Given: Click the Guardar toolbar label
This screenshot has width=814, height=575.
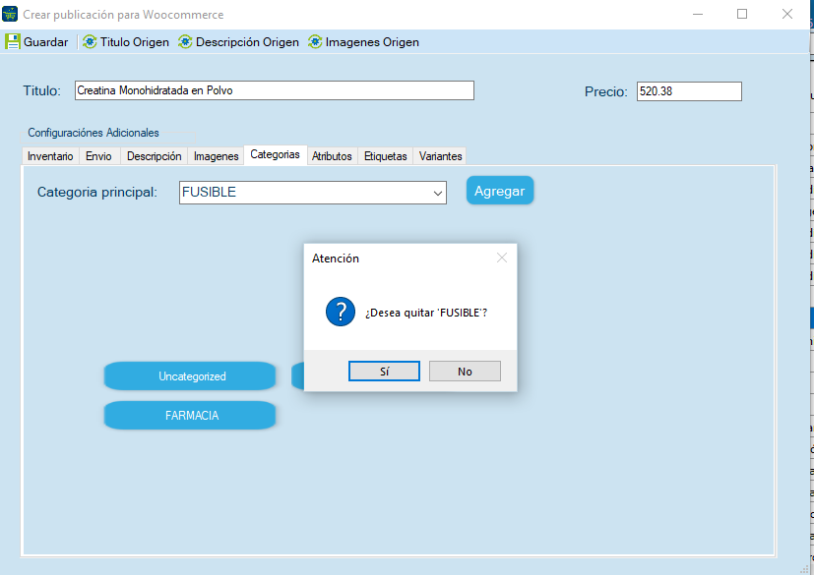Looking at the screenshot, I should [x=45, y=42].
